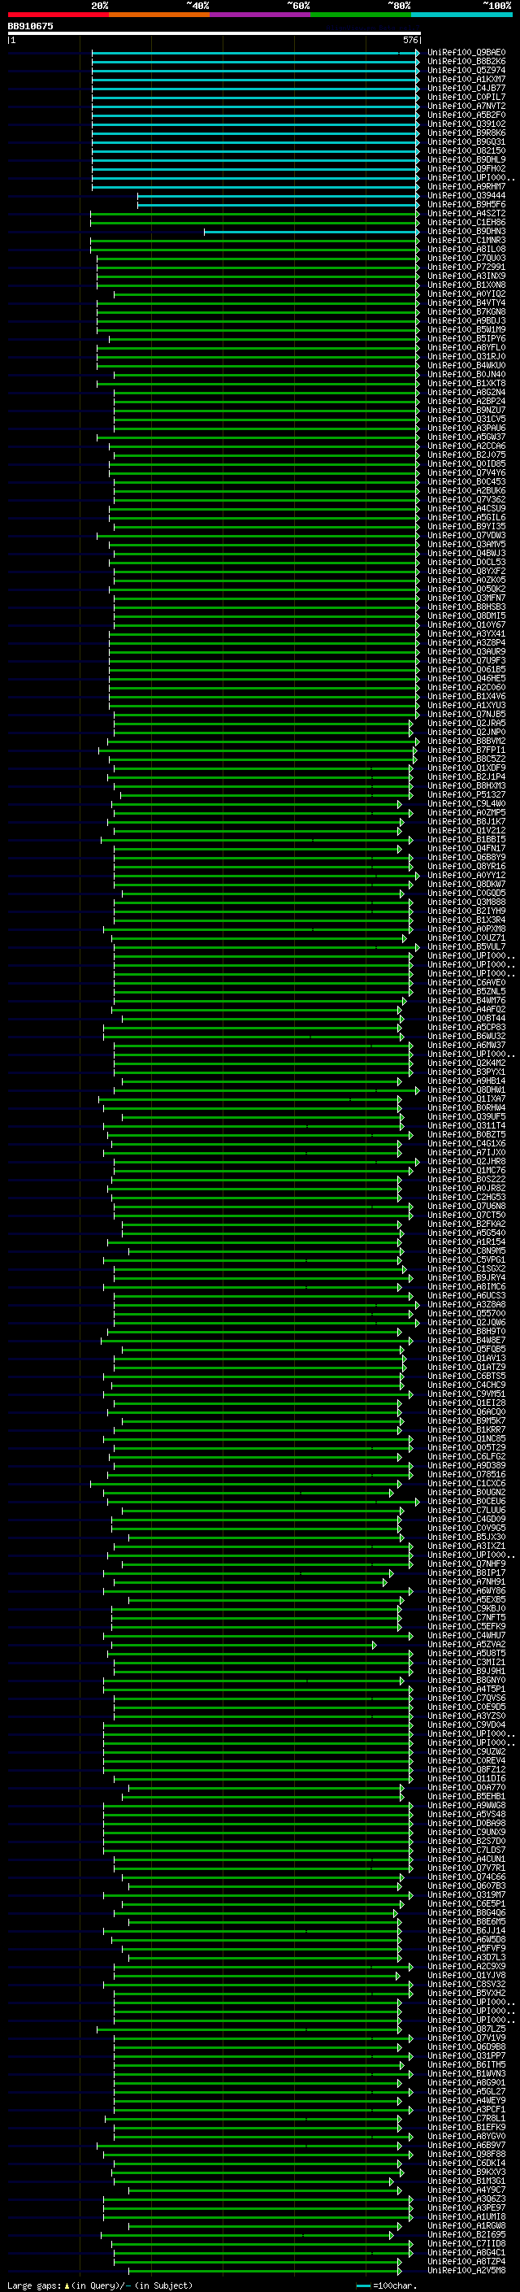
Task: Select label UniRef100_Q46HE5
Action: [x=466, y=678]
